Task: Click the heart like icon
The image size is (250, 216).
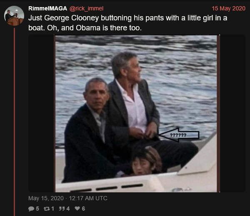Action: coord(77,209)
